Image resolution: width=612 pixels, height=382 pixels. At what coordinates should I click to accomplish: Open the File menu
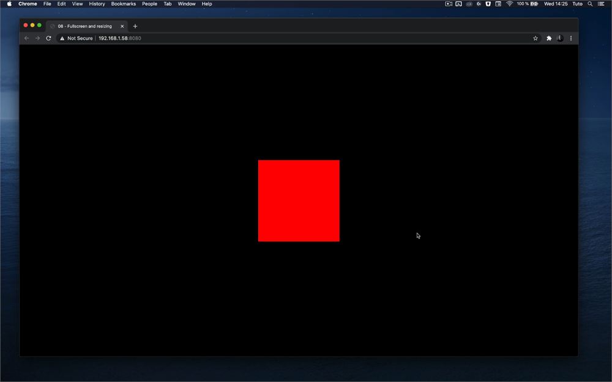47,4
